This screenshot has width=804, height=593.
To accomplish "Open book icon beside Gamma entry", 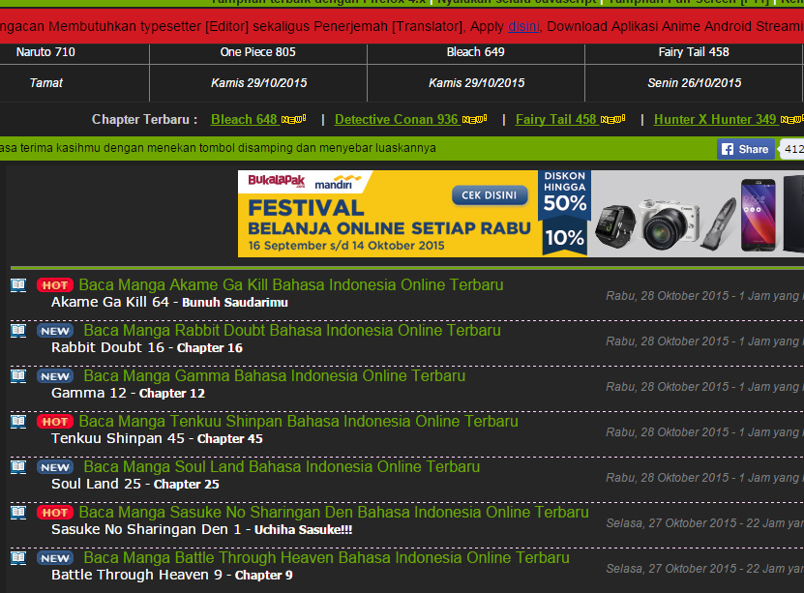I will 18,376.
